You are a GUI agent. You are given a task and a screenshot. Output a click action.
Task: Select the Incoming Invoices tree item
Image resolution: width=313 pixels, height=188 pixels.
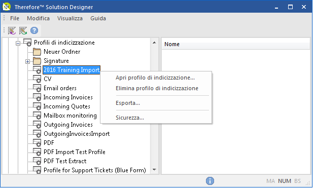[x=68, y=97]
